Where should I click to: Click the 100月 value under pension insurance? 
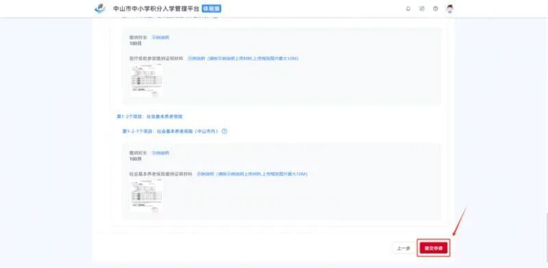pyautogui.click(x=135, y=159)
